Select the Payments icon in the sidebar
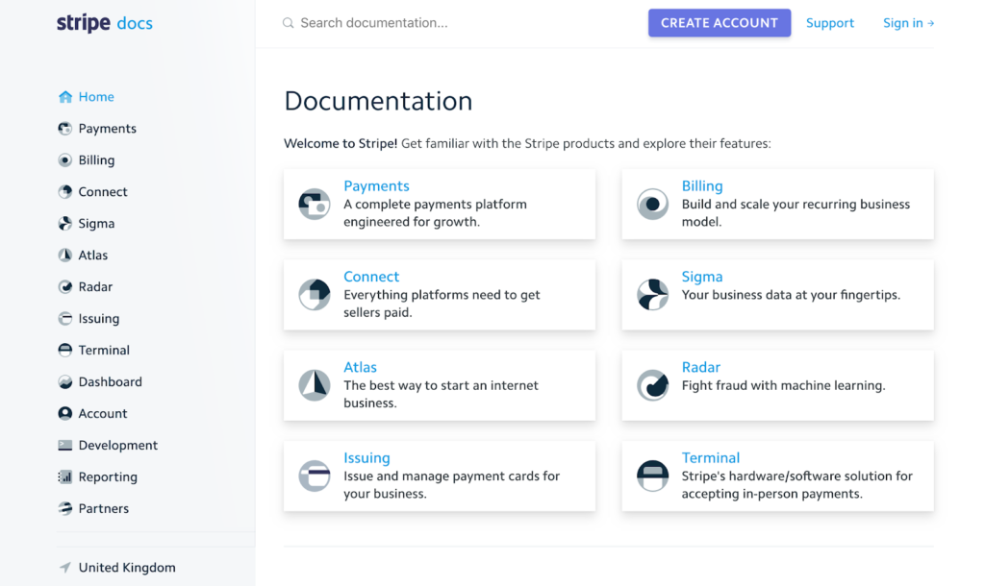 pos(63,128)
